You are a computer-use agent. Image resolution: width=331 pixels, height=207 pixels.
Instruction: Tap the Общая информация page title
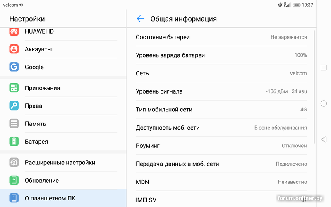pyautogui.click(x=183, y=19)
